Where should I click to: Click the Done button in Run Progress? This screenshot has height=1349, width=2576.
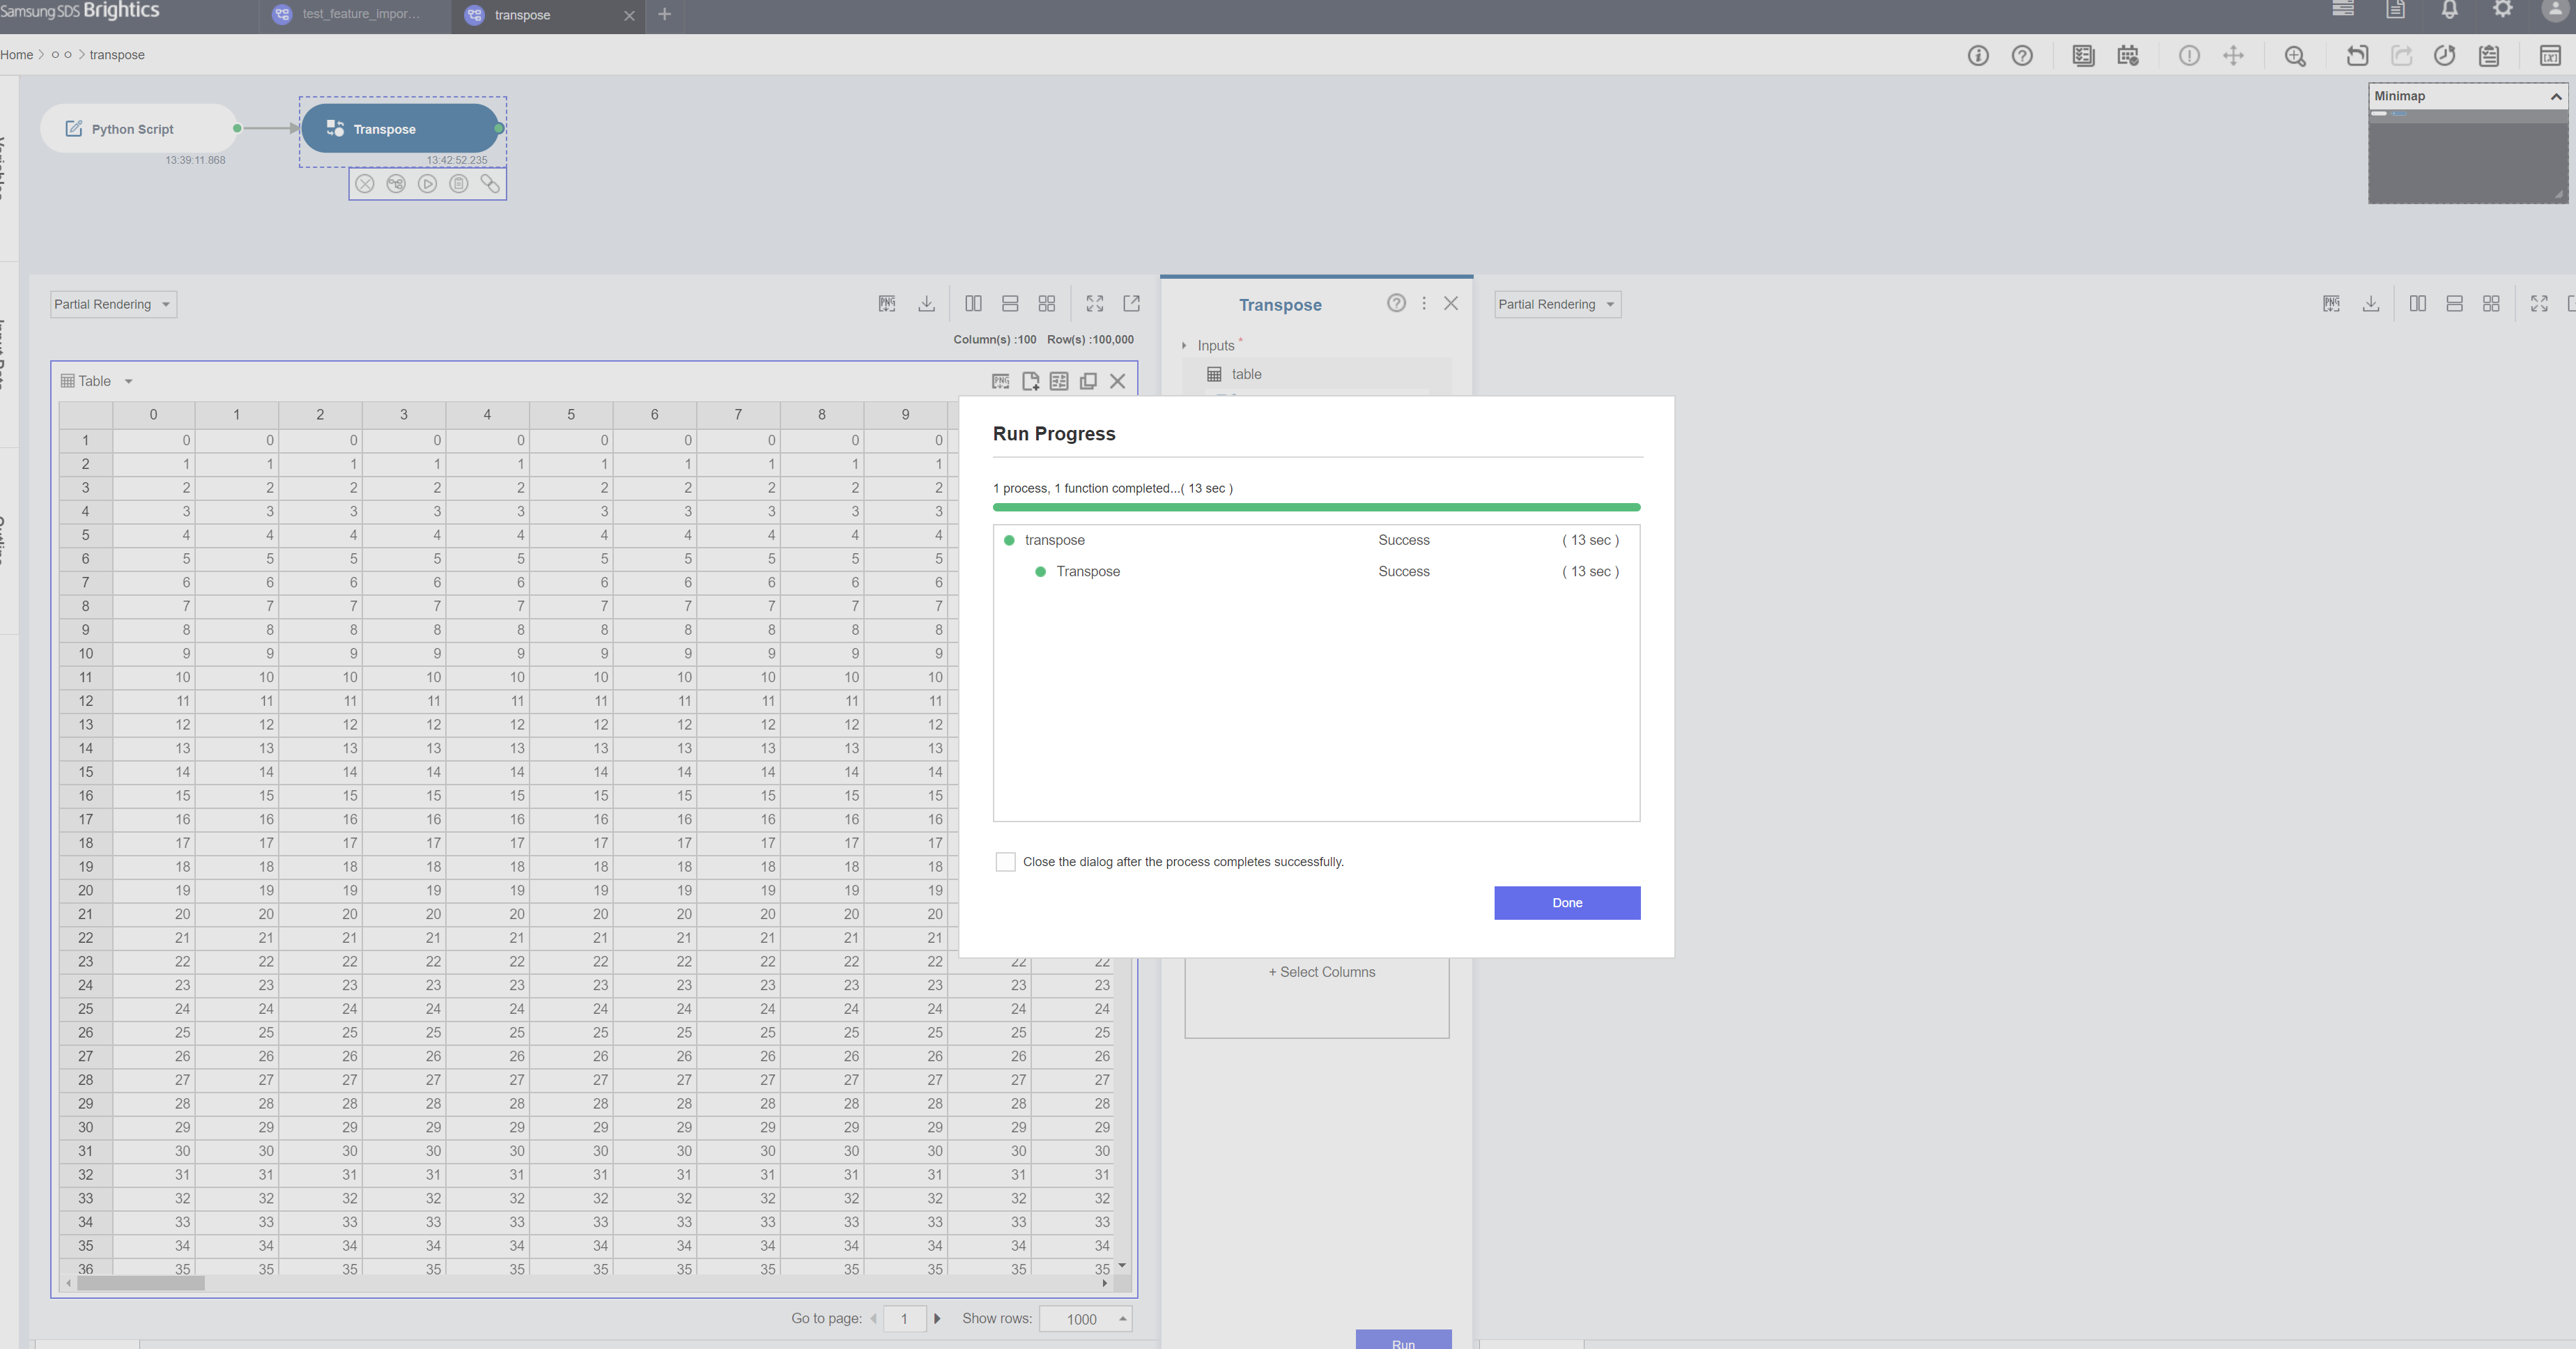pyautogui.click(x=1566, y=903)
